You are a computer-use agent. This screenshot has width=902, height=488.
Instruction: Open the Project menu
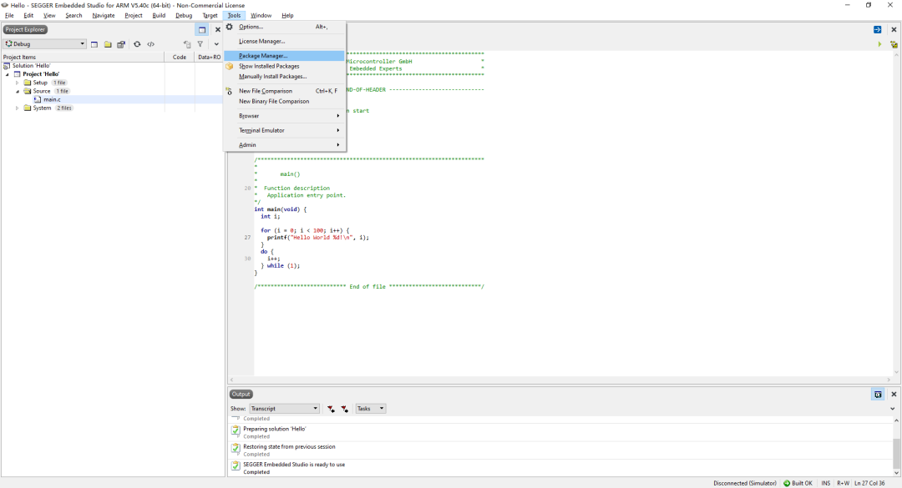click(x=134, y=16)
